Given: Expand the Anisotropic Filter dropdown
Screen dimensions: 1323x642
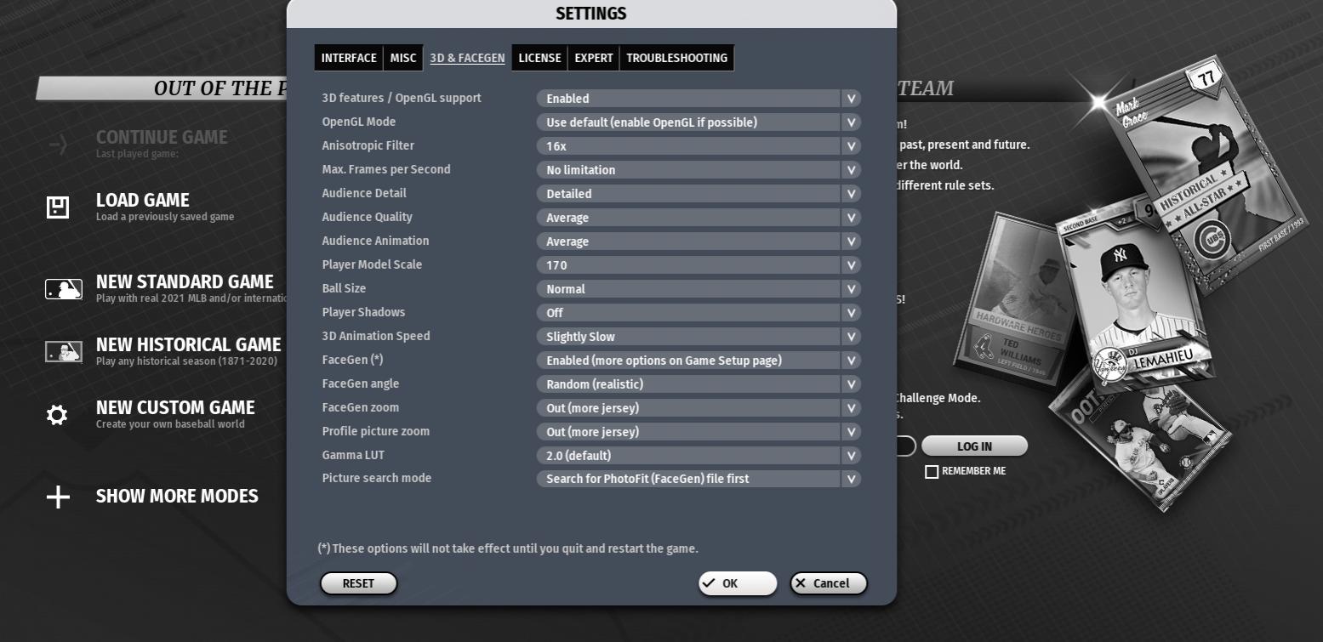Looking at the screenshot, I should [698, 146].
